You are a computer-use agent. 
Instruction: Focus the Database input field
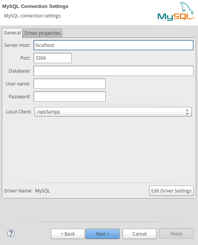tap(114, 71)
